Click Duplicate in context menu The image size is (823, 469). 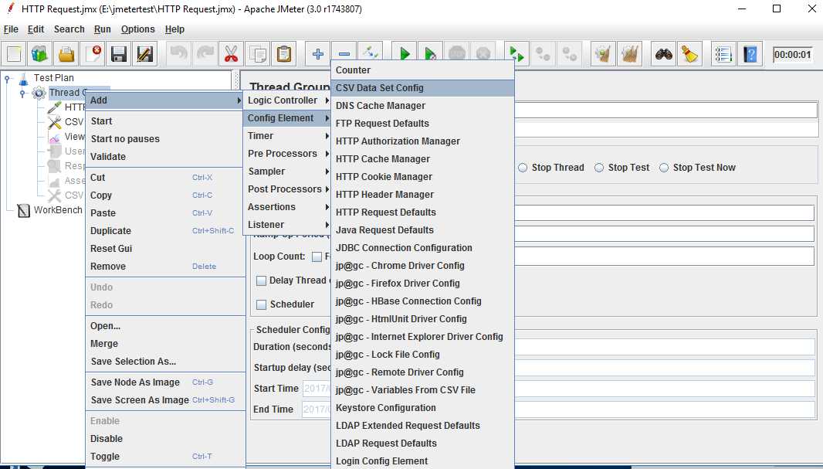[x=165, y=231]
